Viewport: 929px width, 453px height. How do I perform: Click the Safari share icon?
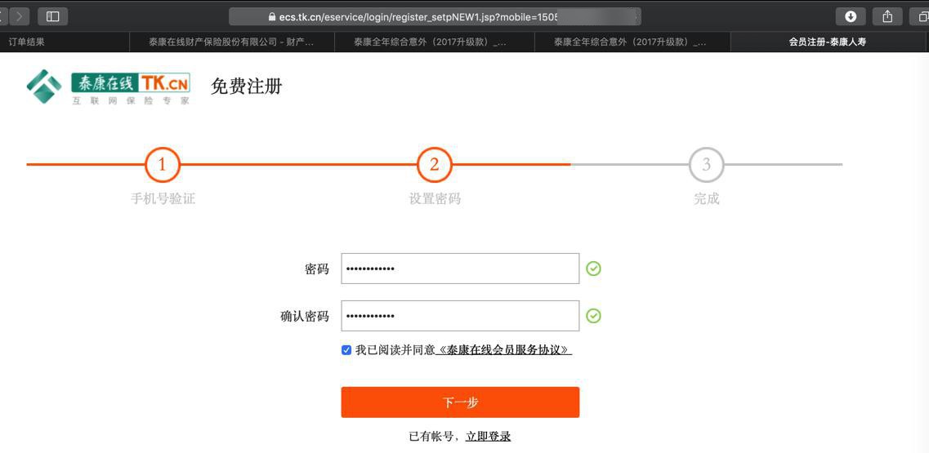coord(887,16)
